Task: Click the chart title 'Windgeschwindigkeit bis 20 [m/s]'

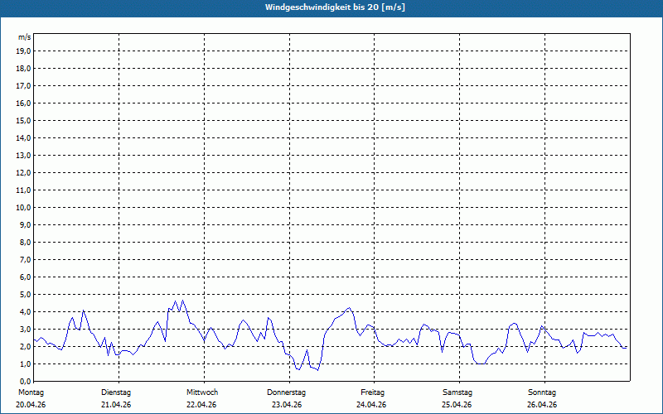Action: pos(335,7)
